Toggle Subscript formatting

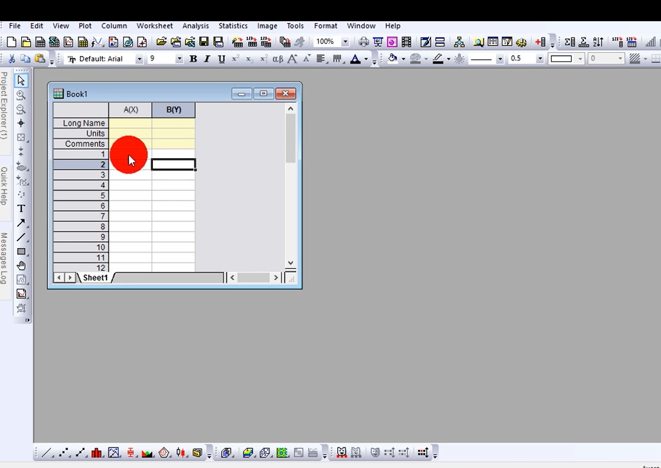tap(249, 59)
